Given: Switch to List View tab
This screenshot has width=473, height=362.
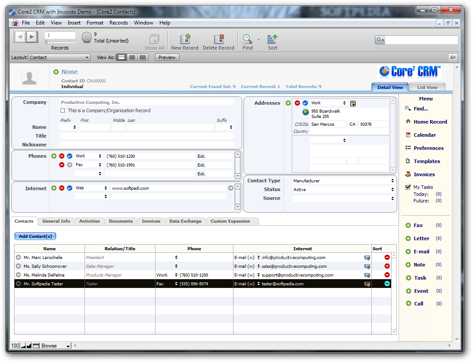Looking at the screenshot, I should tap(427, 87).
